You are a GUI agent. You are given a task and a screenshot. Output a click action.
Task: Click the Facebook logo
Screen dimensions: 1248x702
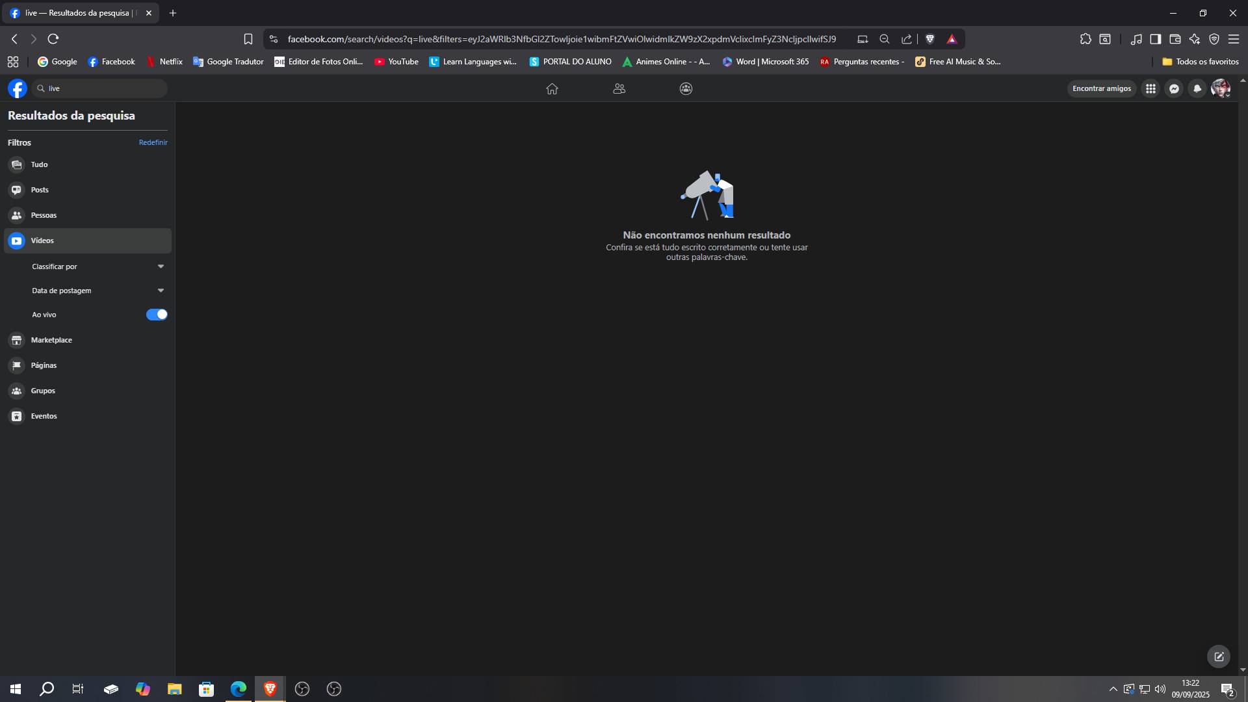pyautogui.click(x=18, y=88)
